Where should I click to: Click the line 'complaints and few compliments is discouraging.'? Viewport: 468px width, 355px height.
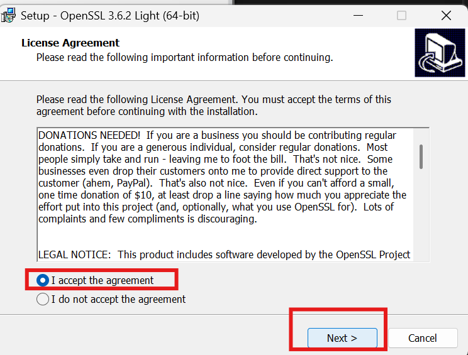point(148,219)
